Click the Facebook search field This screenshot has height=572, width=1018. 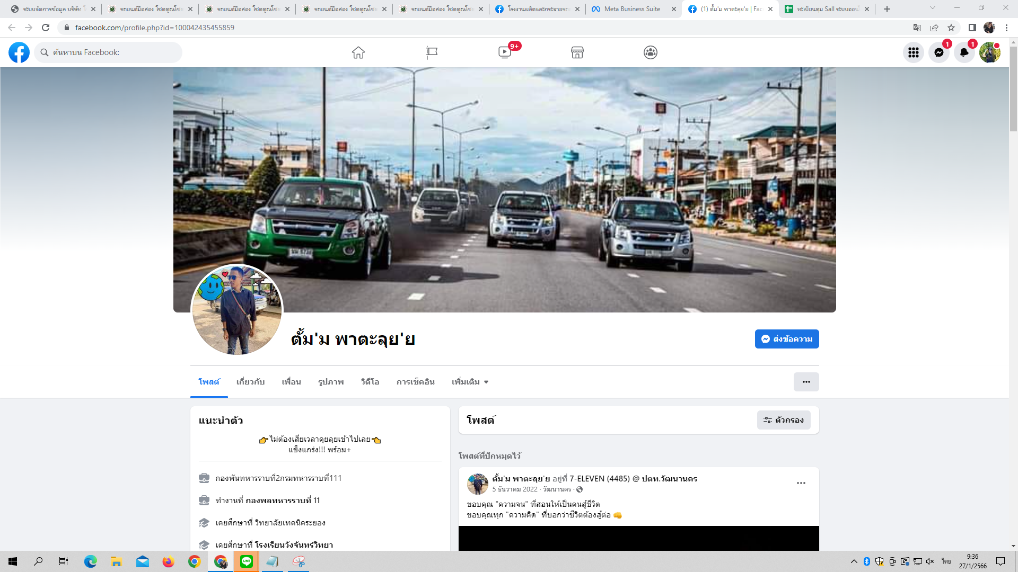pyautogui.click(x=109, y=52)
